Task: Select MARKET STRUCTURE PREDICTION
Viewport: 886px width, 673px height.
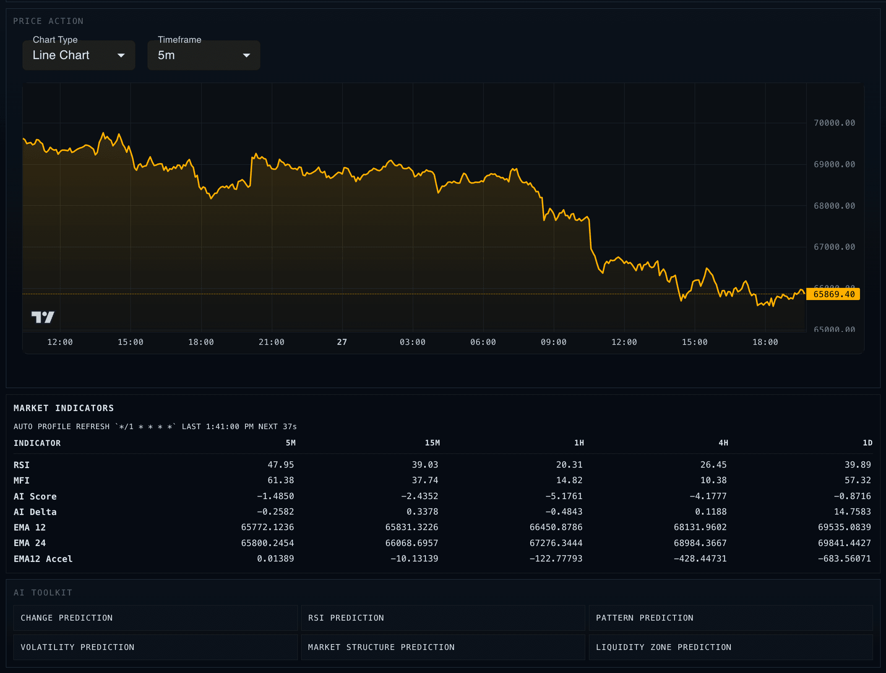Action: coord(443,647)
